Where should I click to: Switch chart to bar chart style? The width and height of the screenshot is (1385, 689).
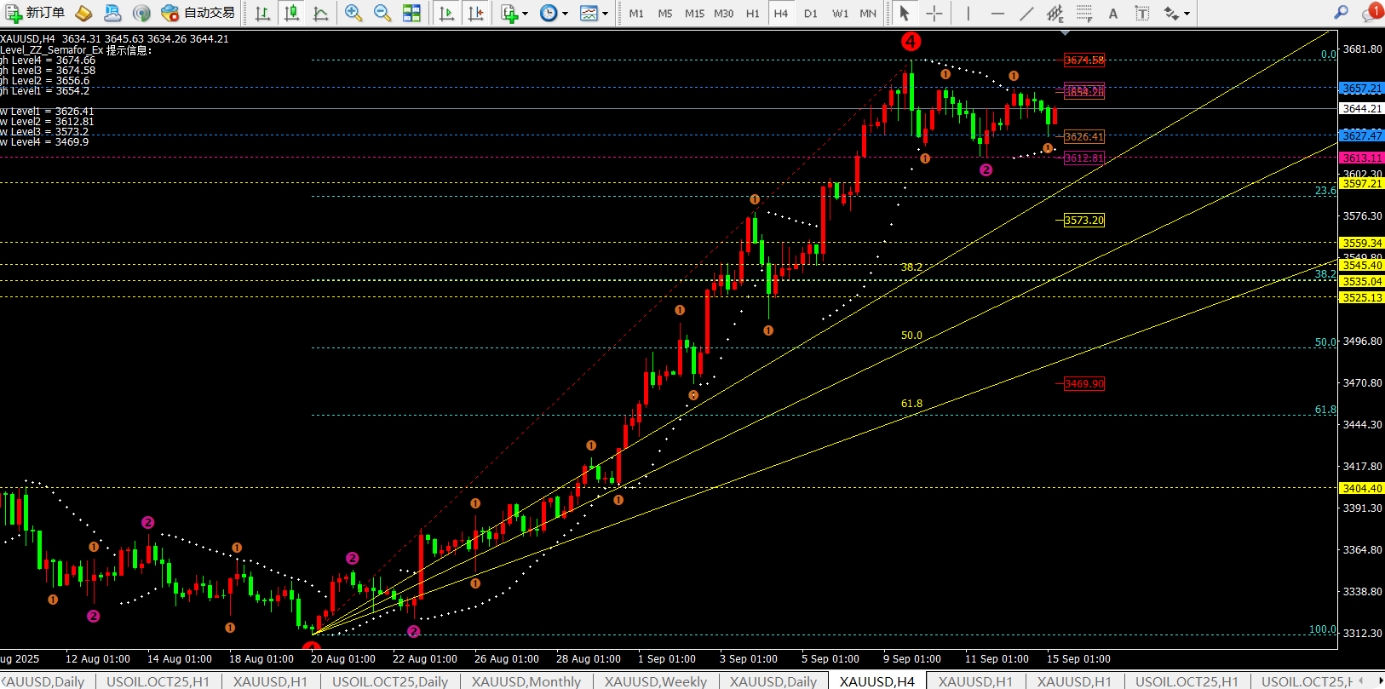click(x=262, y=13)
